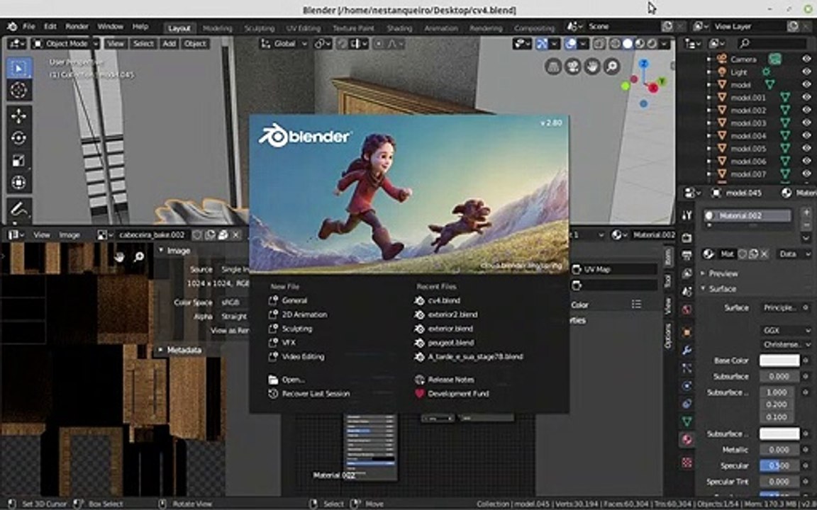817x510 pixels.
Task: Select the 3D Cursor tool
Action: tap(18, 91)
